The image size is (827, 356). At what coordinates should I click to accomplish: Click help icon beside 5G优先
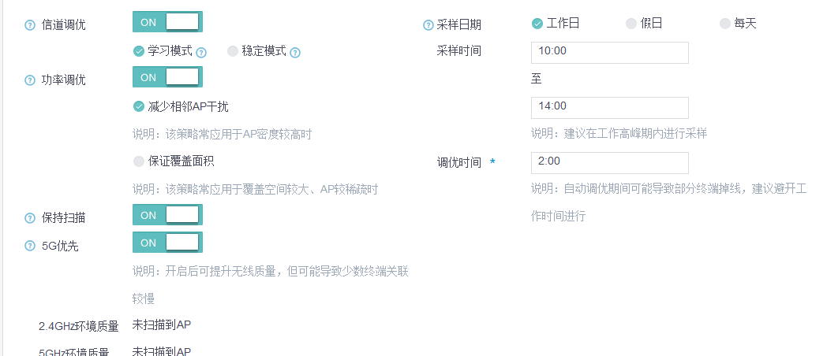pyautogui.click(x=30, y=246)
